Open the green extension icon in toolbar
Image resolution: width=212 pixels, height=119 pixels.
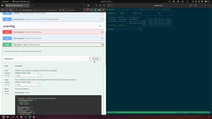point(91,10)
